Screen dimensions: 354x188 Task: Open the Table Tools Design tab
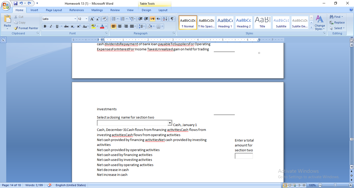click(146, 10)
